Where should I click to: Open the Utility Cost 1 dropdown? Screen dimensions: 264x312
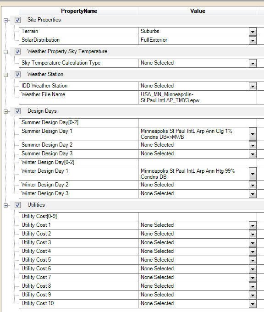(253, 226)
